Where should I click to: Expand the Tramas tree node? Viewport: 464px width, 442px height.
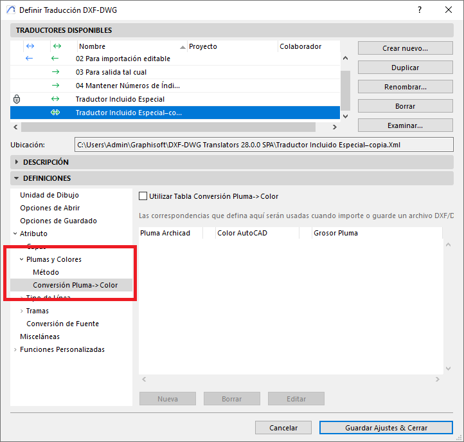[x=22, y=311]
